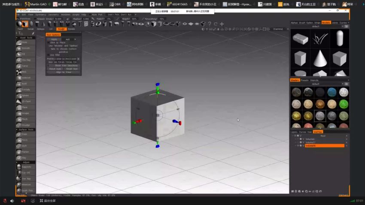Select the Smudge tool
Viewport: 365px width, 205px height.
pyautogui.click(x=25, y=125)
